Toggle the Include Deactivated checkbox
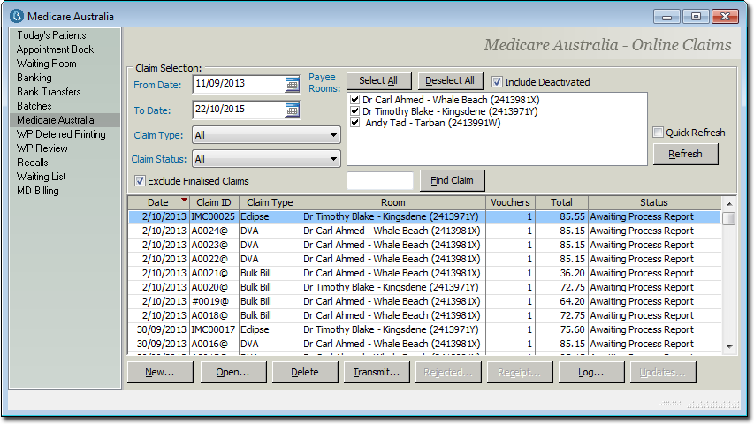This screenshot has height=424, width=754. pyautogui.click(x=498, y=82)
